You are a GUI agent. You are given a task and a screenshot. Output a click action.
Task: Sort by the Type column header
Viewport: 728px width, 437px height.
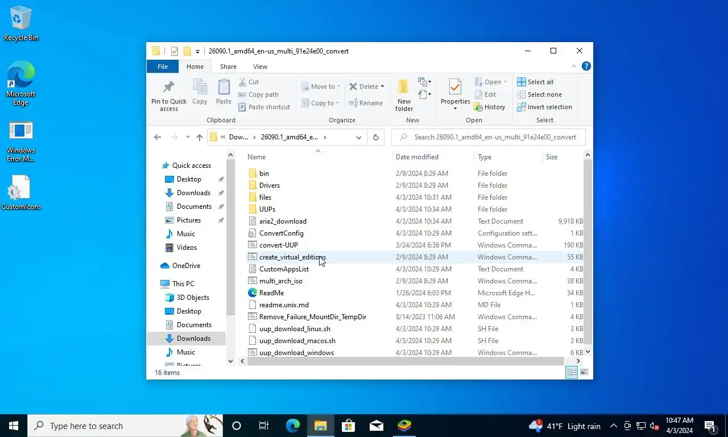coord(508,157)
